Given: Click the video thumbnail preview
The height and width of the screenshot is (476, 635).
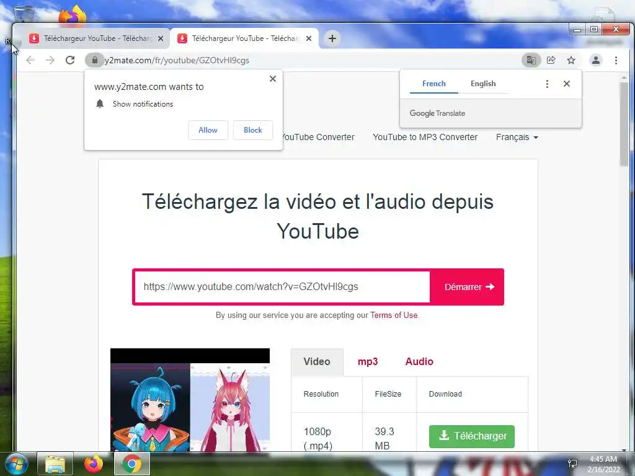Looking at the screenshot, I should [x=190, y=400].
